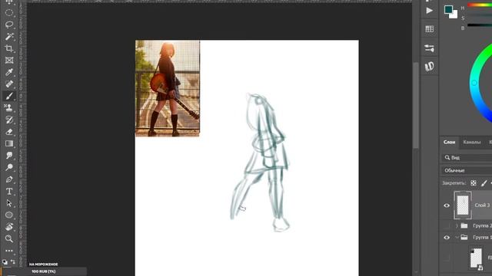492x276 pixels.
Task: Select the Rotate View hand tool
Action: tap(9, 227)
